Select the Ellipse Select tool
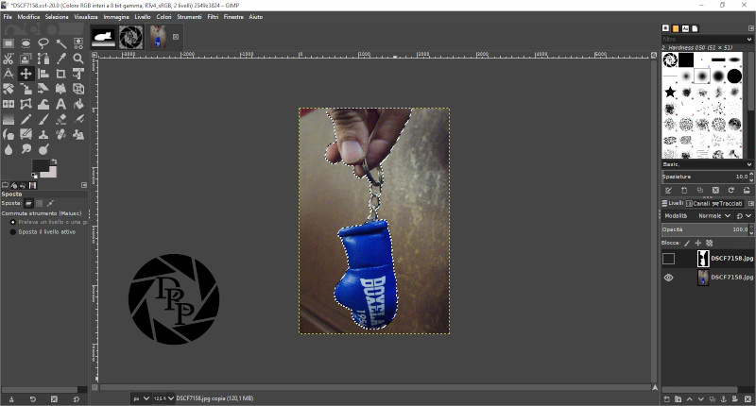Image resolution: width=756 pixels, height=406 pixels. pyautogui.click(x=26, y=42)
